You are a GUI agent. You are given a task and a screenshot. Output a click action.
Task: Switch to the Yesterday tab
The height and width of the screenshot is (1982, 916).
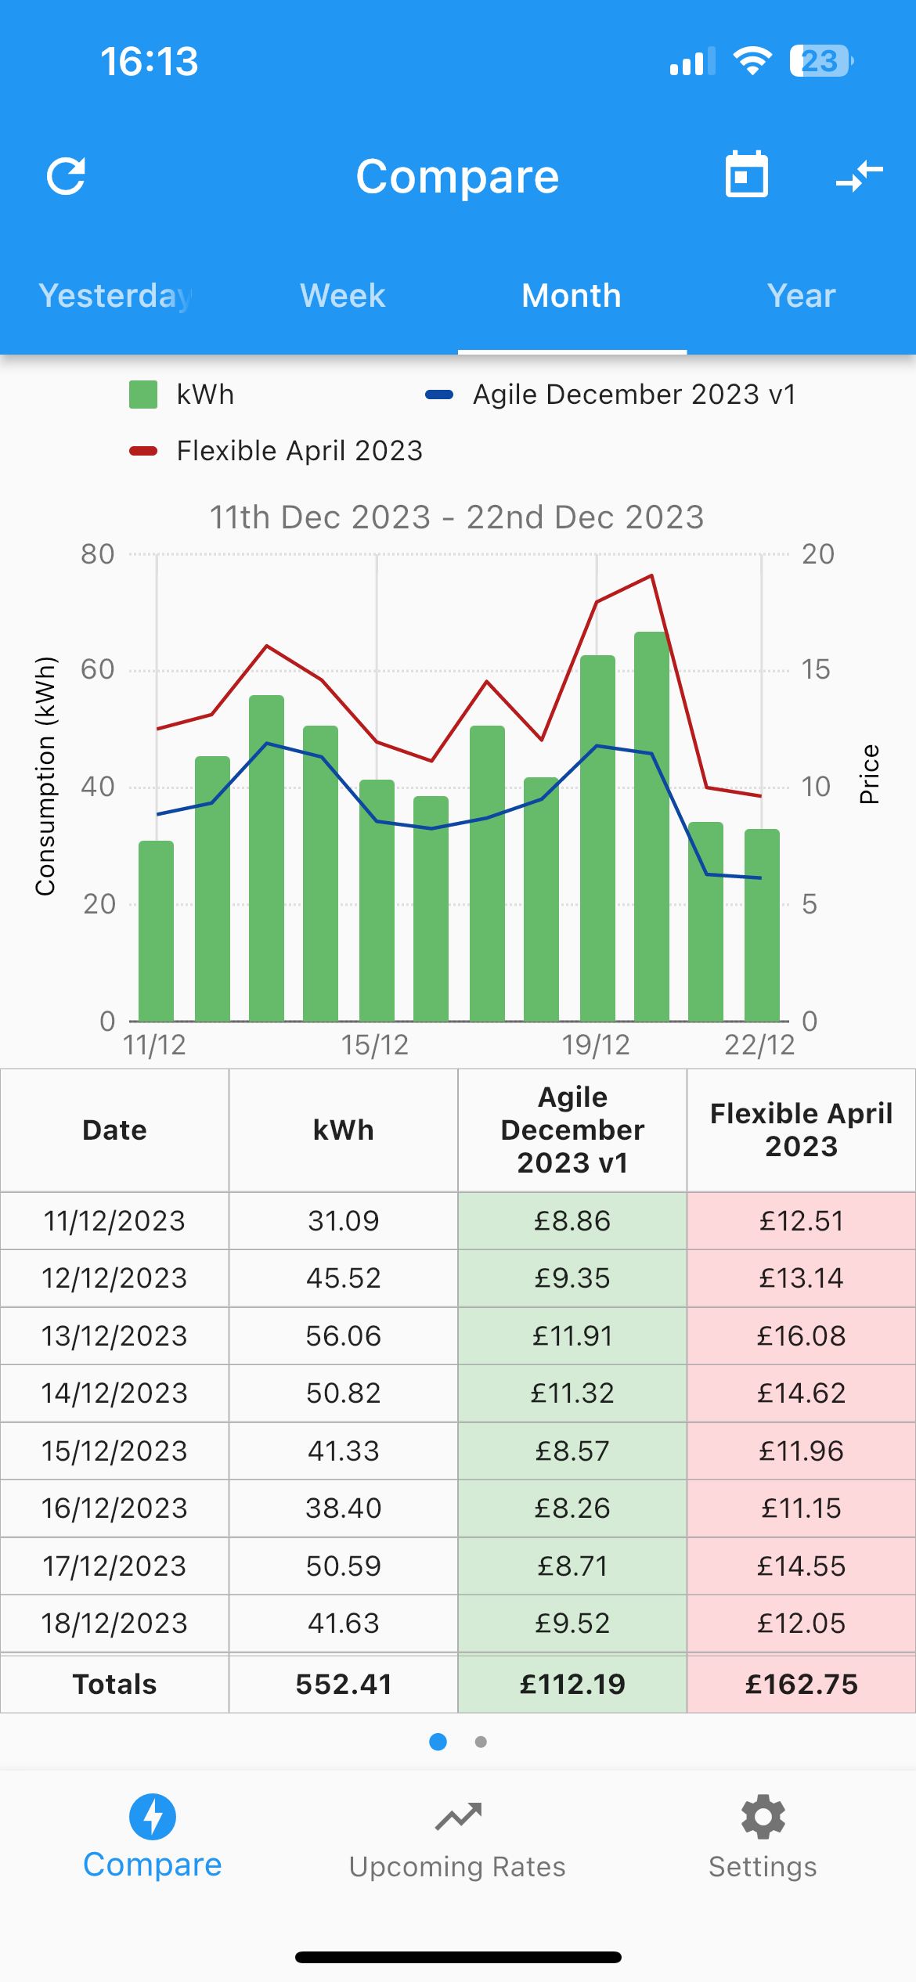[115, 296]
